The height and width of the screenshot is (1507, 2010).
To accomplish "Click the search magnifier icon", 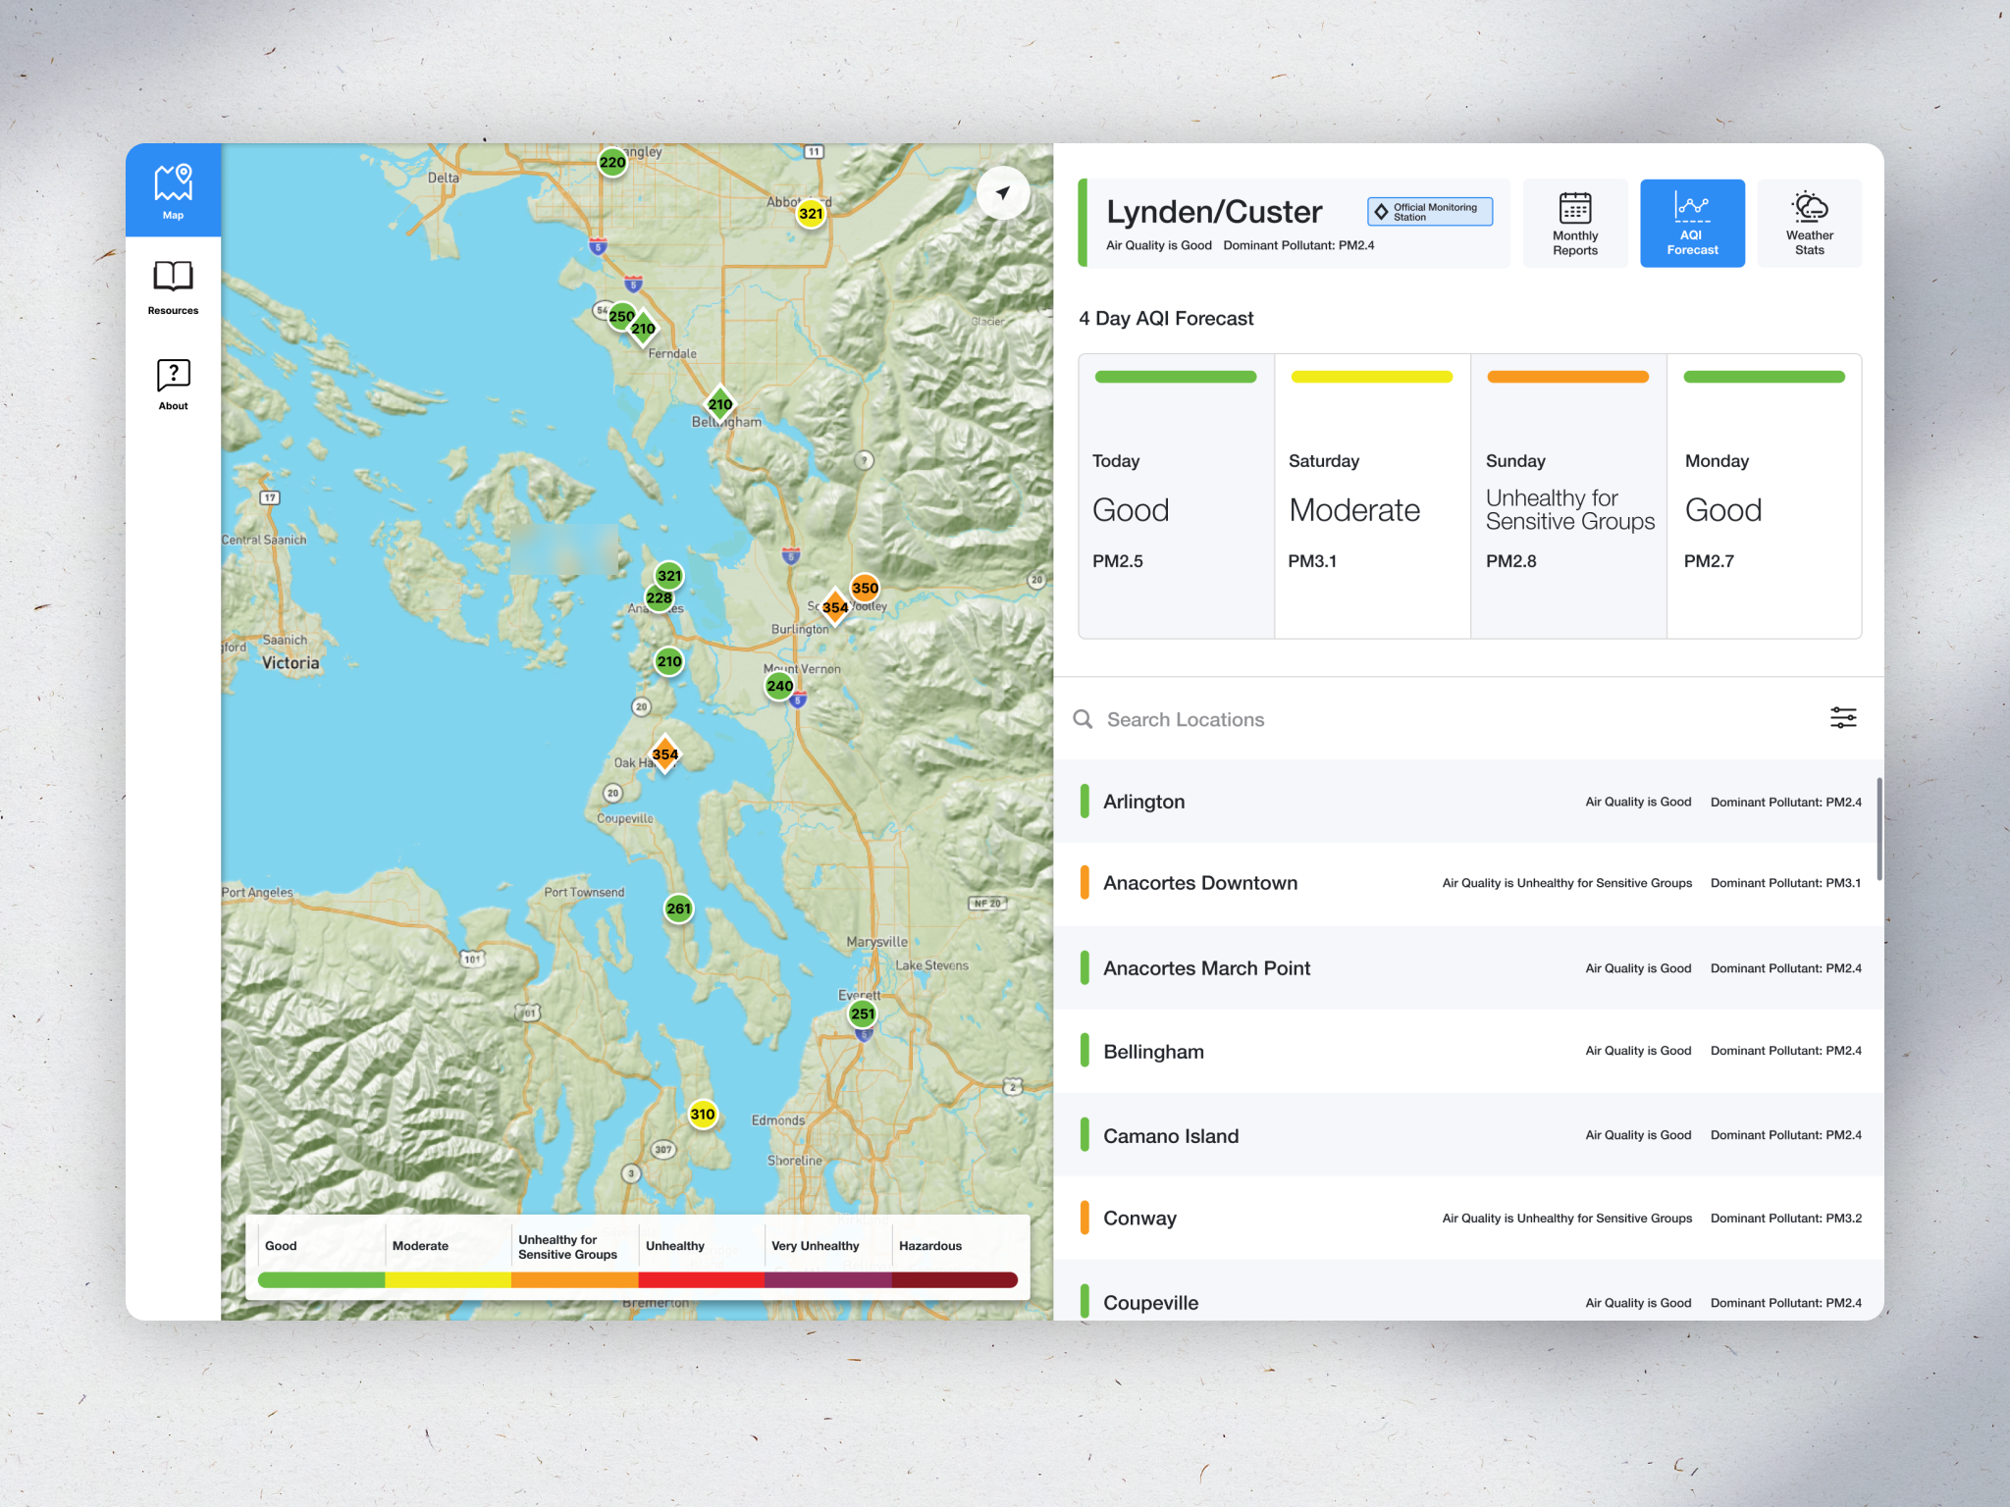I will coord(1083,719).
